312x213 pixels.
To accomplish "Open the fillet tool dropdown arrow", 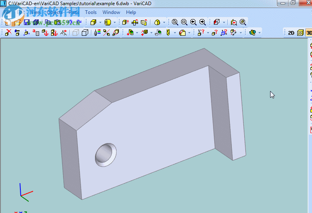I will (x=189, y=33).
